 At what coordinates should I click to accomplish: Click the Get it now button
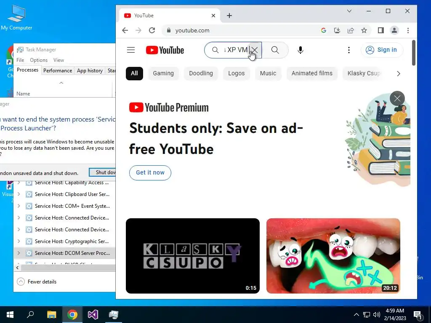coord(150,173)
